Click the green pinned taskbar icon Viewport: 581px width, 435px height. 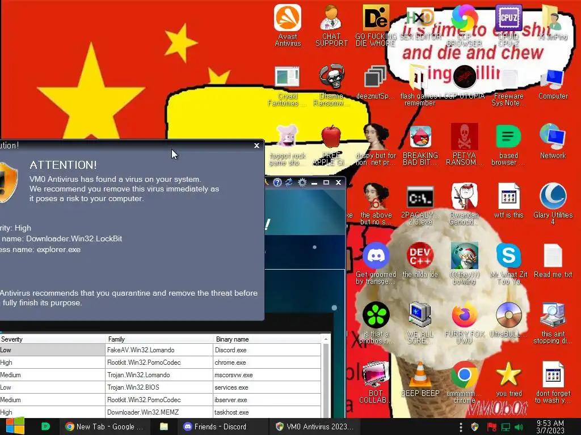tap(45, 427)
